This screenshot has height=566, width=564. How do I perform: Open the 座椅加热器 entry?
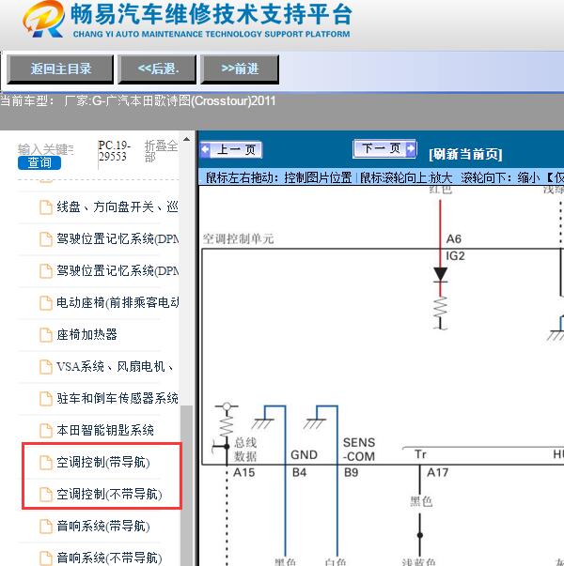[86, 334]
